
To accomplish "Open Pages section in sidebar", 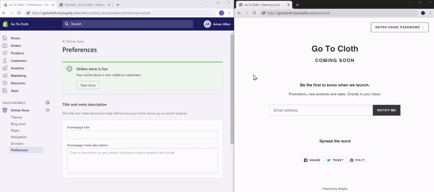I will 15,131.
